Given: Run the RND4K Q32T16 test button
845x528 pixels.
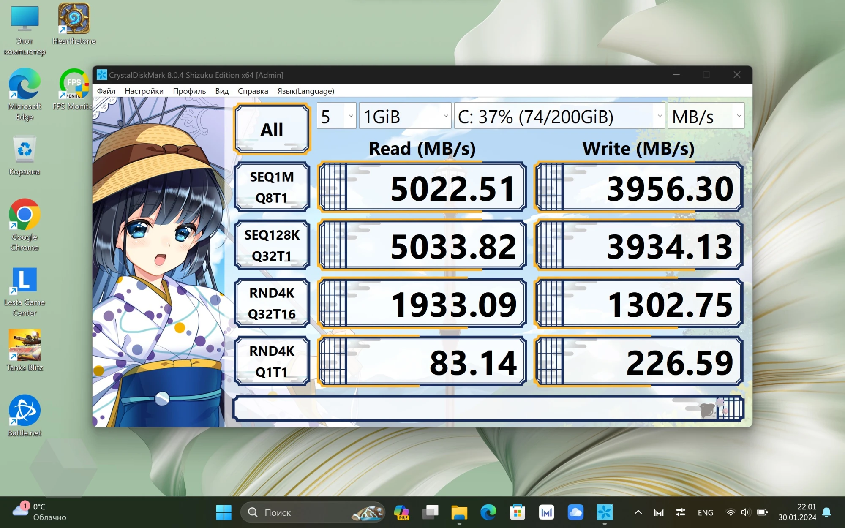Looking at the screenshot, I should (272, 303).
